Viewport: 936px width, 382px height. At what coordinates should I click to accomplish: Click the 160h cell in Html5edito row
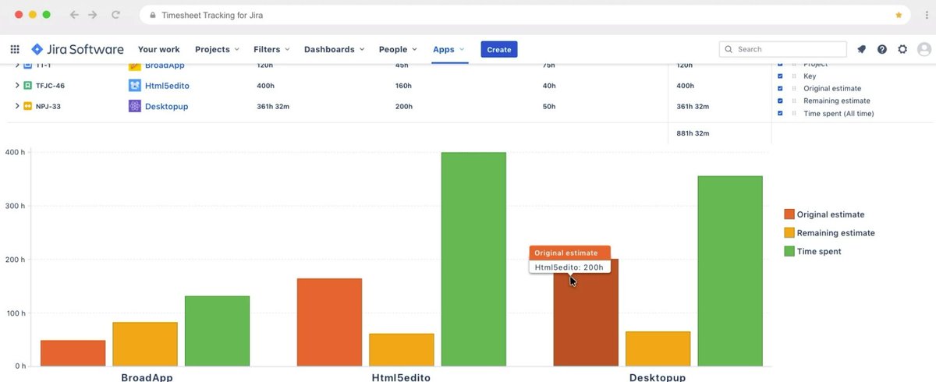click(x=404, y=85)
